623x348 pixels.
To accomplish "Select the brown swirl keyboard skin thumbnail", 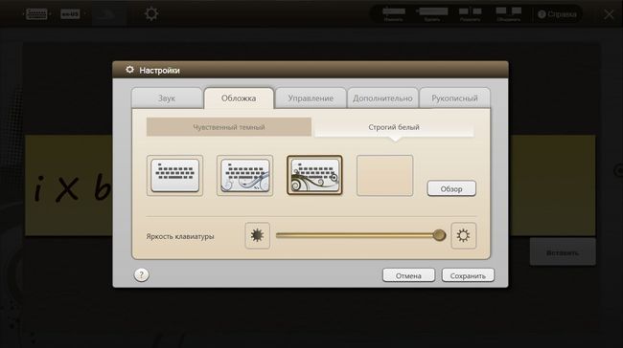I will pos(314,176).
